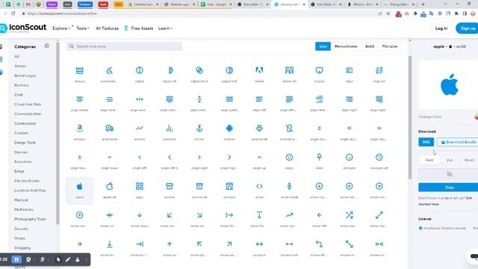Open the IconScout Simple License link

click(444, 228)
